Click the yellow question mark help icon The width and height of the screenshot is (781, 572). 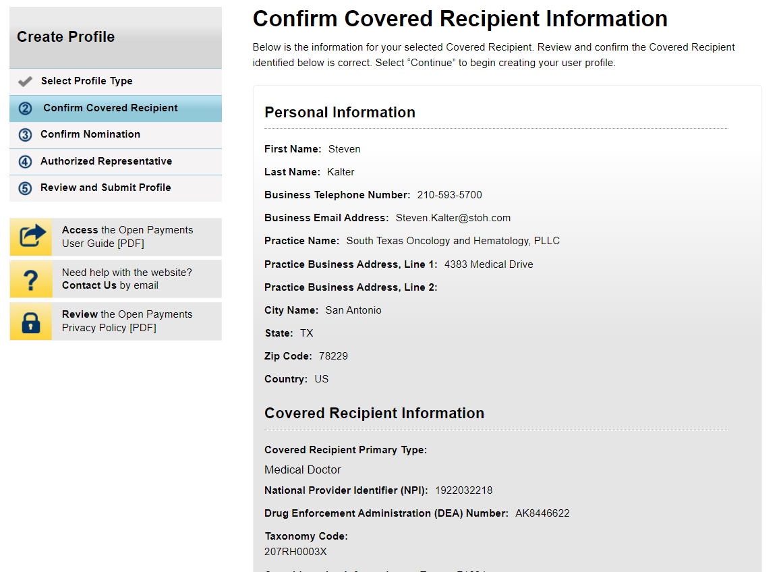click(31, 279)
